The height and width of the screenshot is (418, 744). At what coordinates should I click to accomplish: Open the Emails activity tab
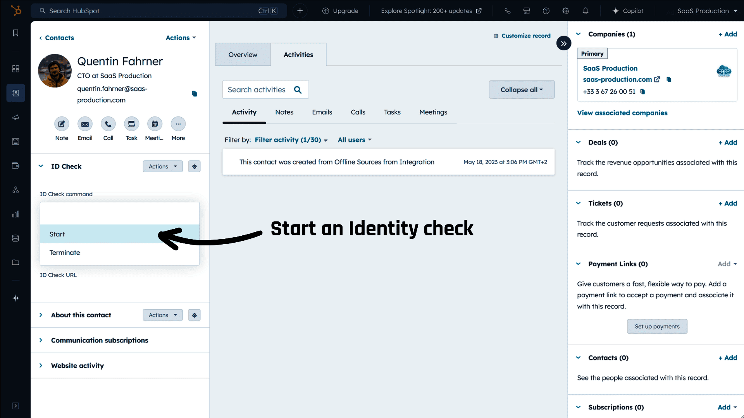pyautogui.click(x=322, y=112)
